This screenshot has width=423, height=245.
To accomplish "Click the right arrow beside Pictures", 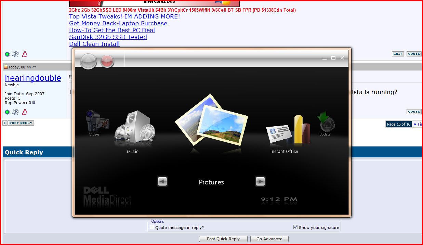I will 260,182.
